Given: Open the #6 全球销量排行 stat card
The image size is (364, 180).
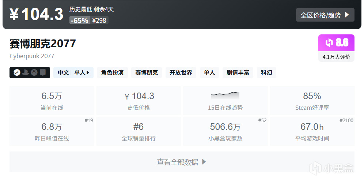Looking at the screenshot, I should coord(139,131).
